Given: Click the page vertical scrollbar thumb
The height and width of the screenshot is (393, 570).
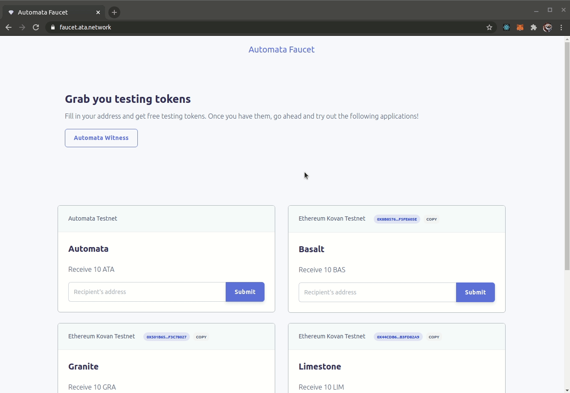Looking at the screenshot, I should tap(567, 156).
